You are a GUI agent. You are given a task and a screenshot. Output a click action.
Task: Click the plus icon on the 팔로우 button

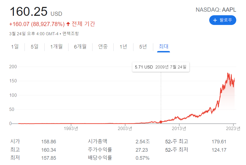(215, 20)
